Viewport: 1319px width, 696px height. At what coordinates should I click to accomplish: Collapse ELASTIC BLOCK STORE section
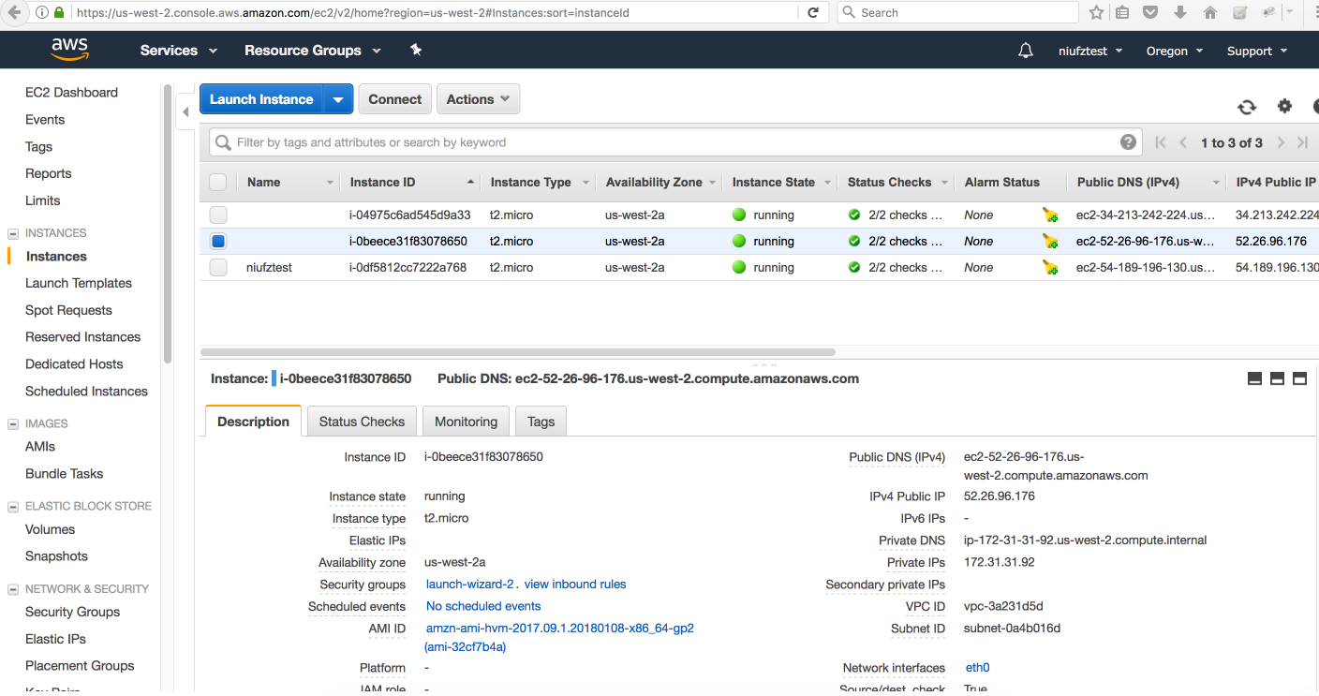pyautogui.click(x=13, y=507)
